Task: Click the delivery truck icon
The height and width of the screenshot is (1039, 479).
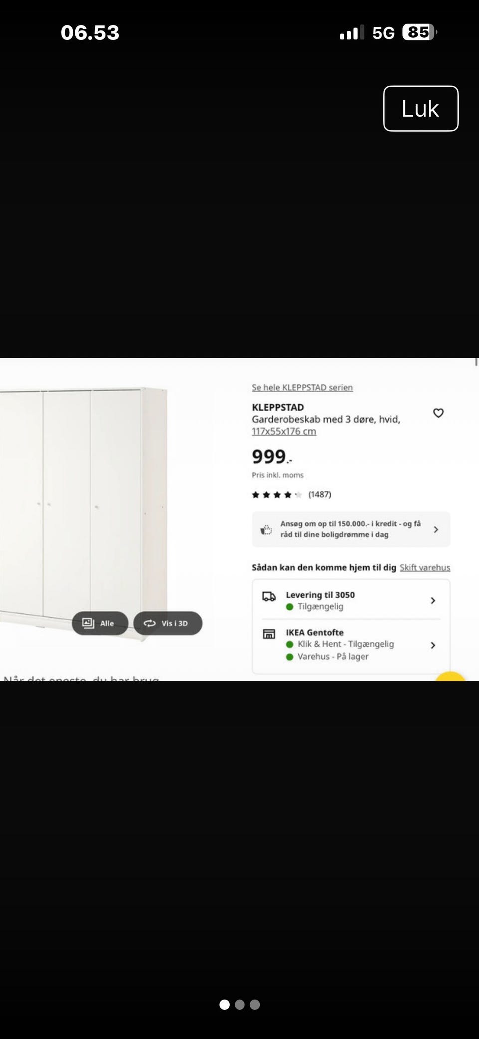Action: 269,596
